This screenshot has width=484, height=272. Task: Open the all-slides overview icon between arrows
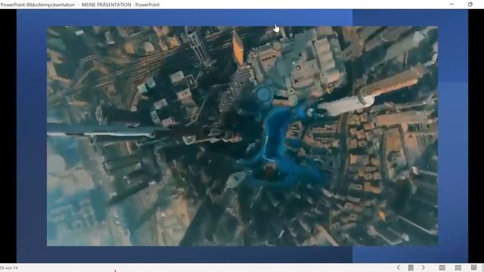[x=411, y=267]
